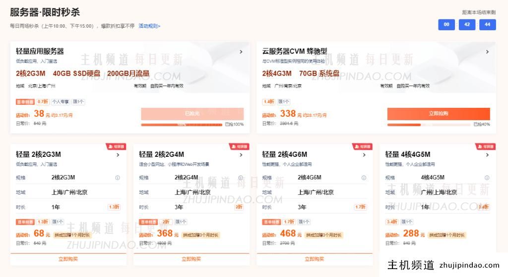Open the 轻量 4核4G5M card chevron
The image size is (508, 277).
tap(487, 155)
